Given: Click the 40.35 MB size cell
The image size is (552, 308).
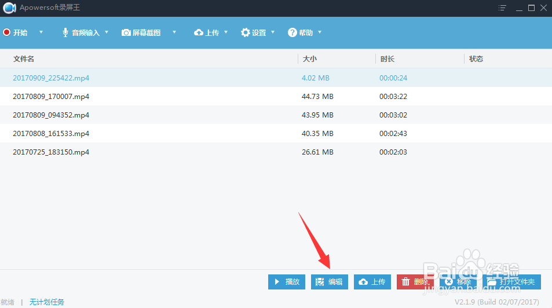Looking at the screenshot, I should coord(317,133).
